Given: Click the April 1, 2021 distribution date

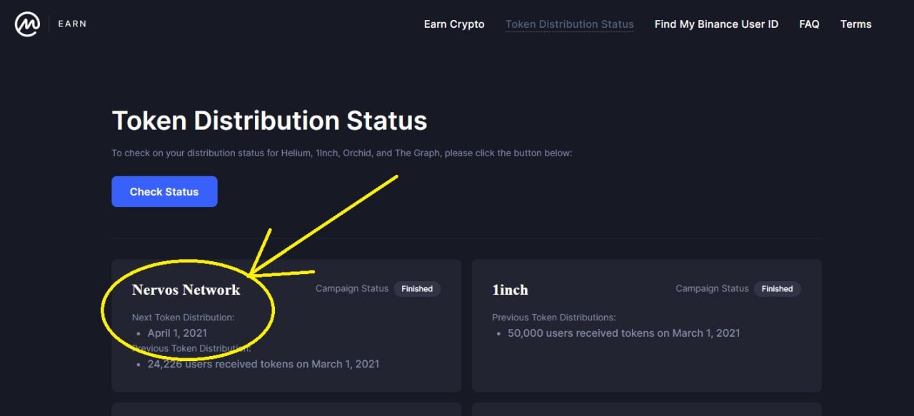Looking at the screenshot, I should click(177, 333).
